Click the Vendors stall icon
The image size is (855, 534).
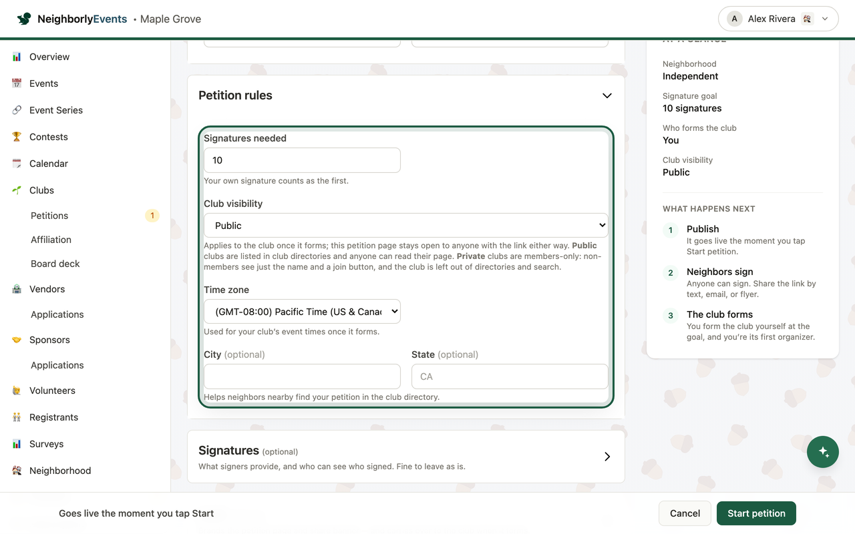pos(17,289)
